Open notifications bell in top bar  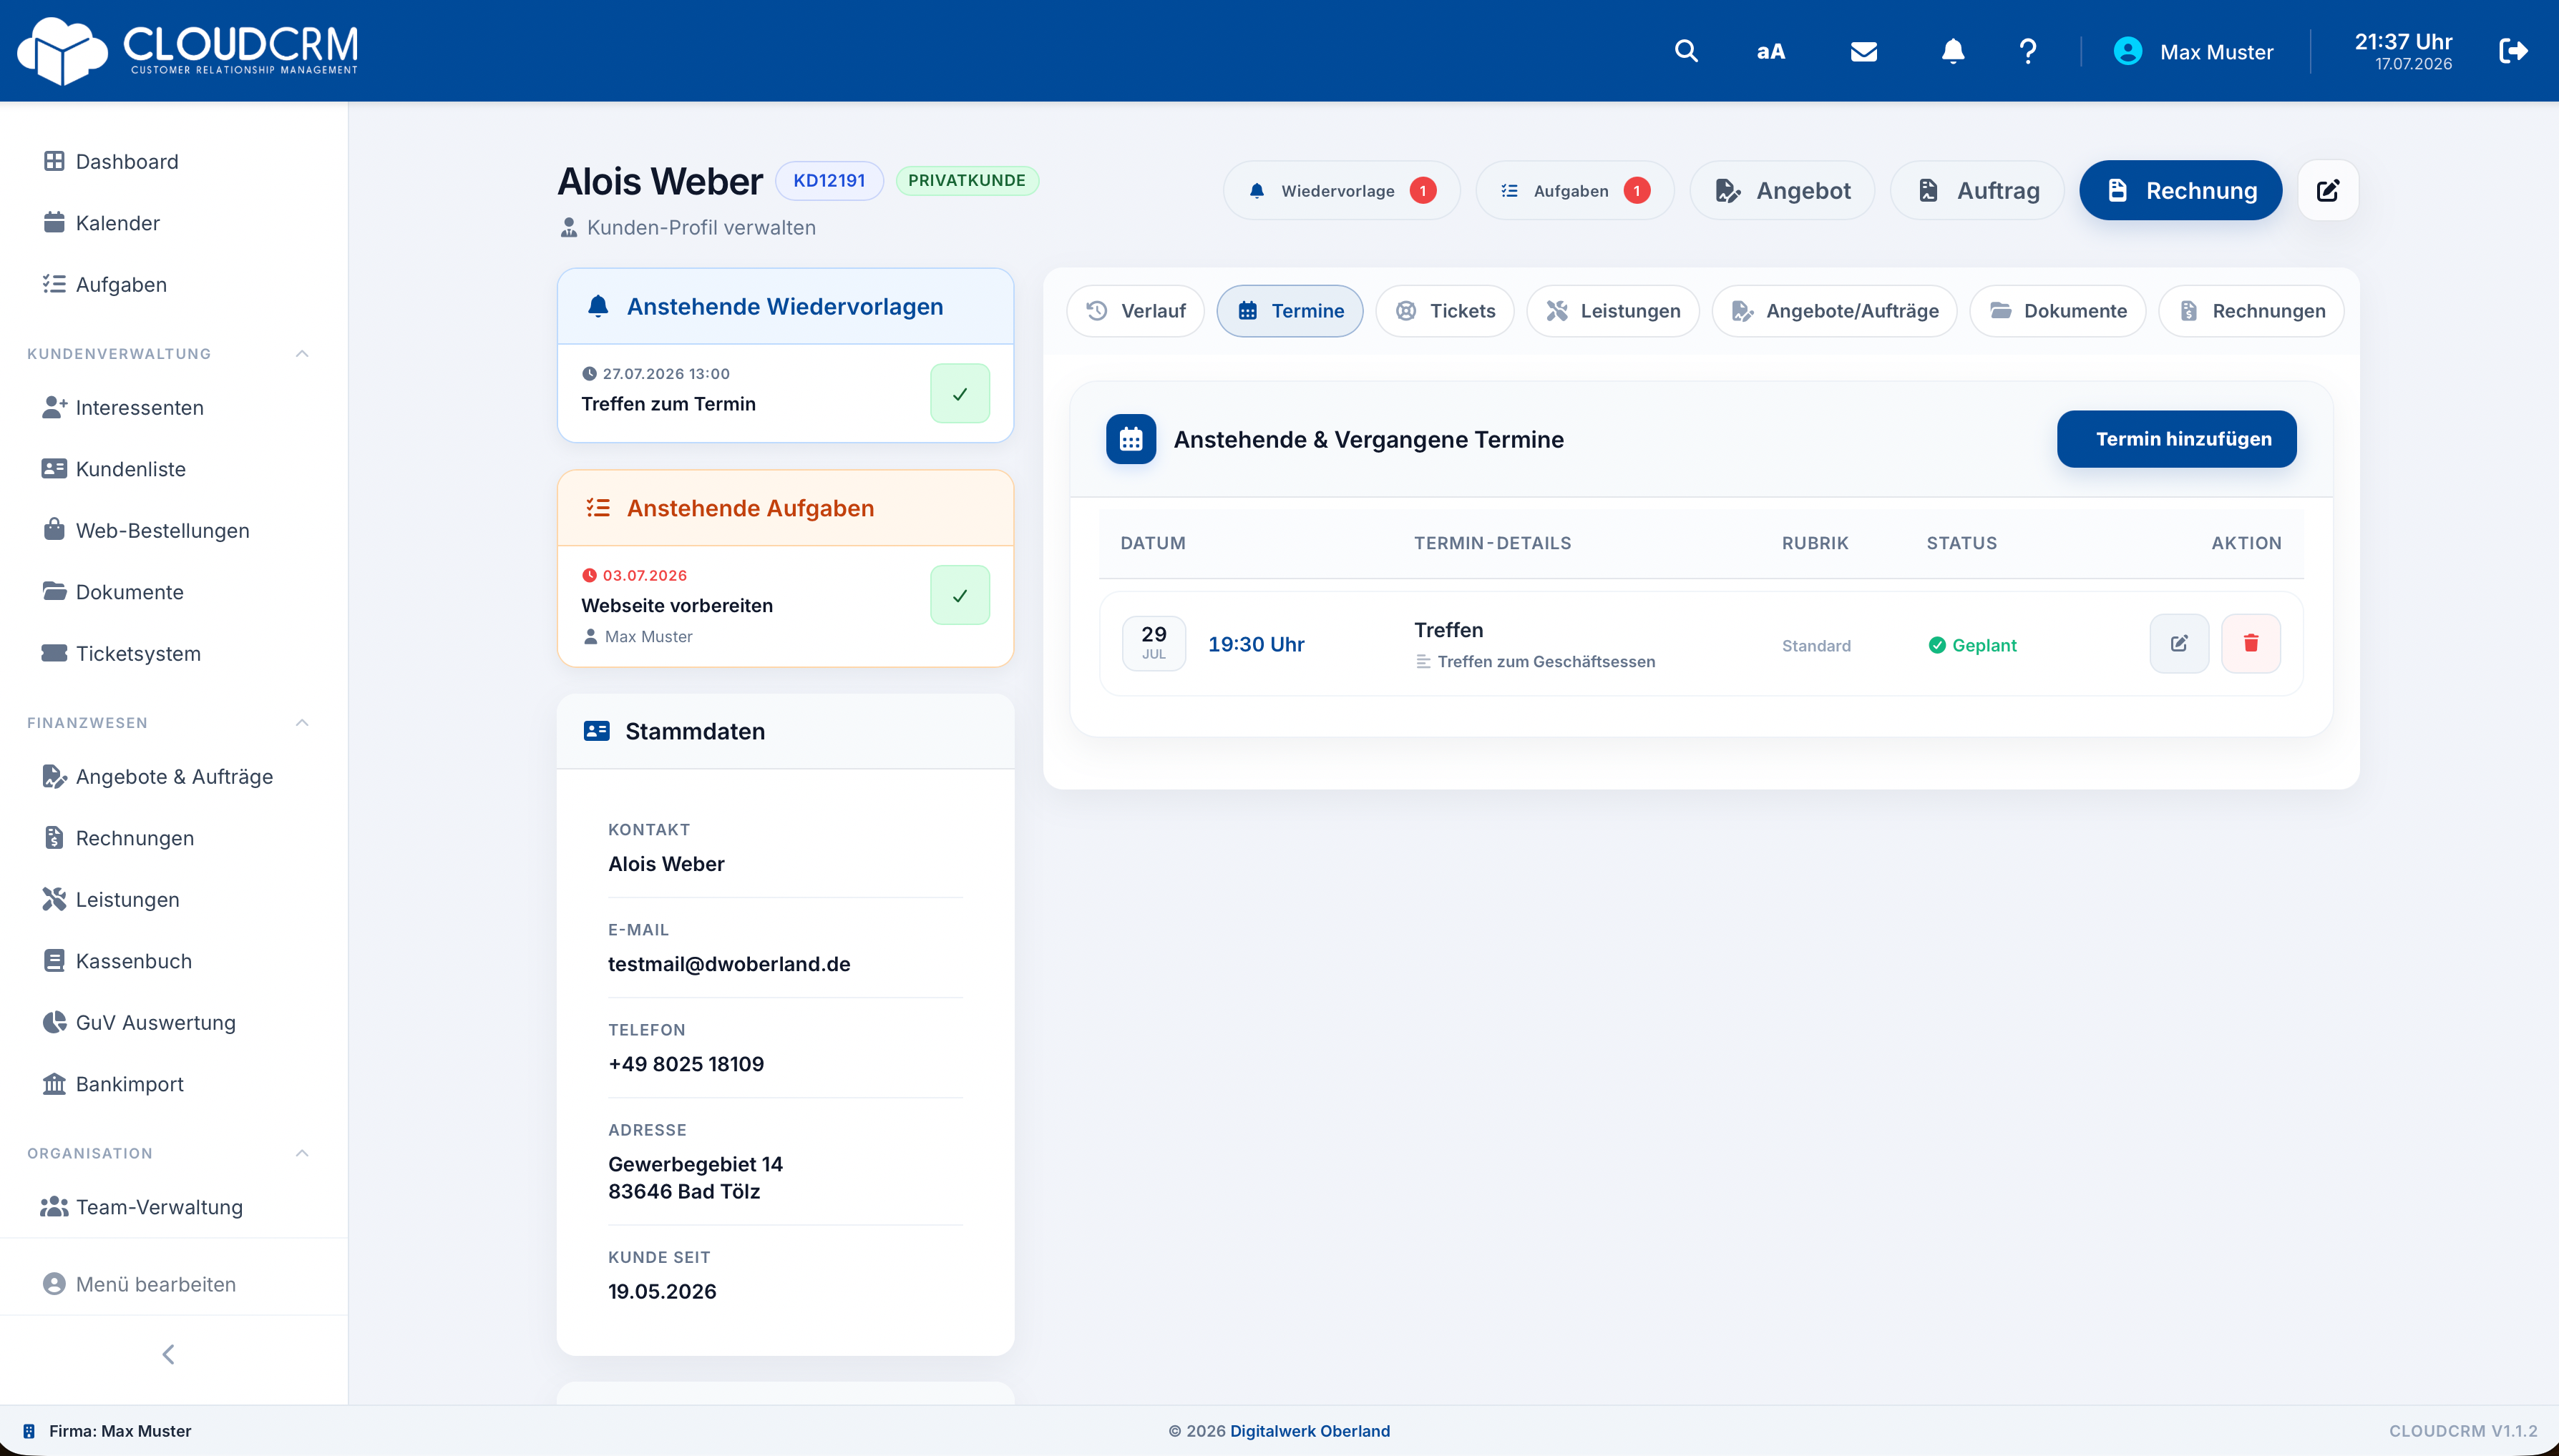pyautogui.click(x=1951, y=51)
